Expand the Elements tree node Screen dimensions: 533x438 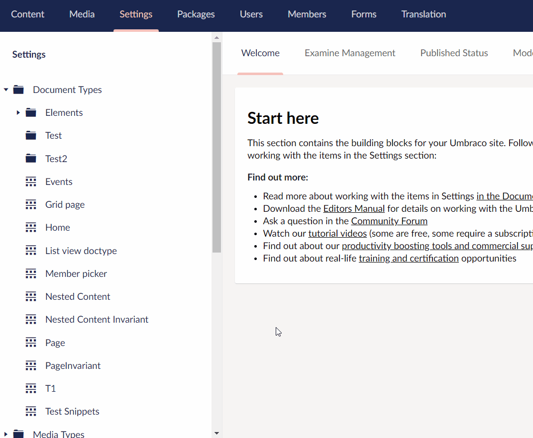(18, 112)
